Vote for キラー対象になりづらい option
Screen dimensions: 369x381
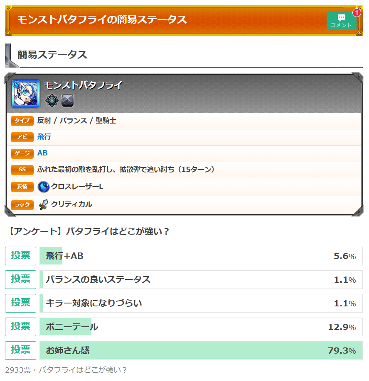point(20,303)
